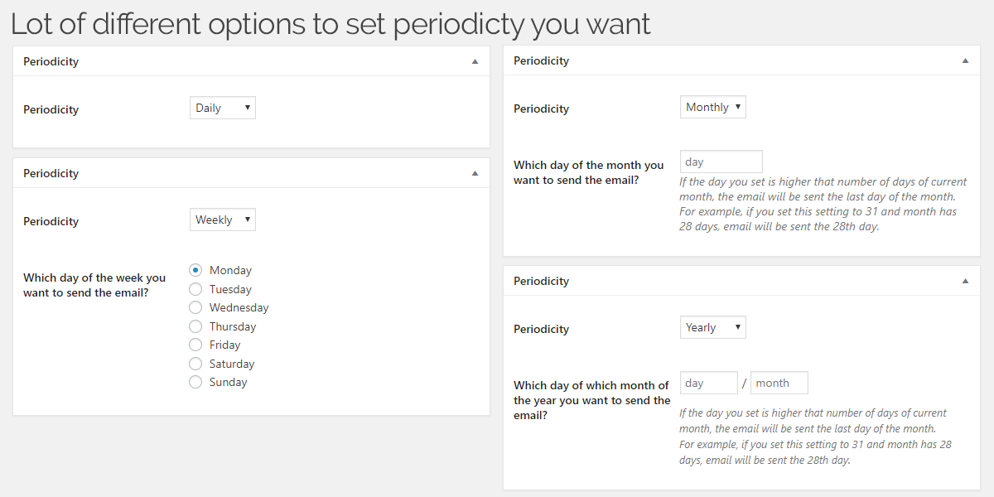Select the Wednesday radio button
This screenshot has width=994, height=497.
click(x=195, y=307)
